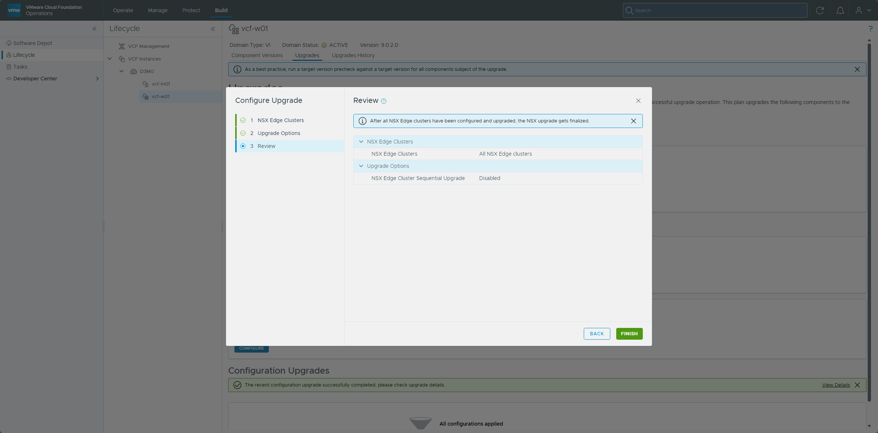The image size is (878, 433).
Task: Click the refresh icon in the top bar
Action: point(820,10)
